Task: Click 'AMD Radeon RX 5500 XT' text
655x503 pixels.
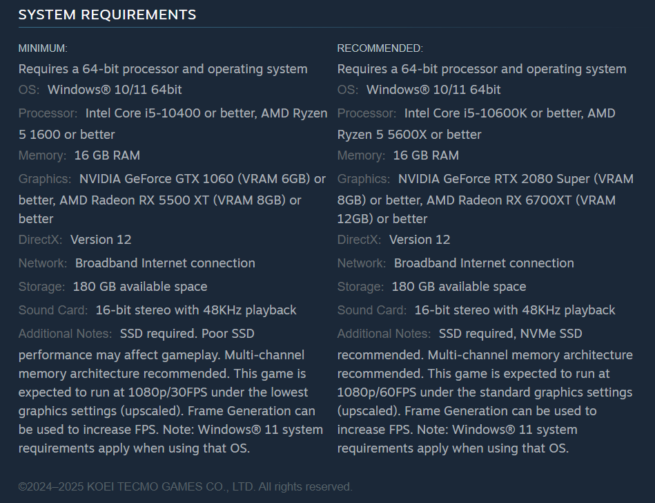Action: pos(134,200)
